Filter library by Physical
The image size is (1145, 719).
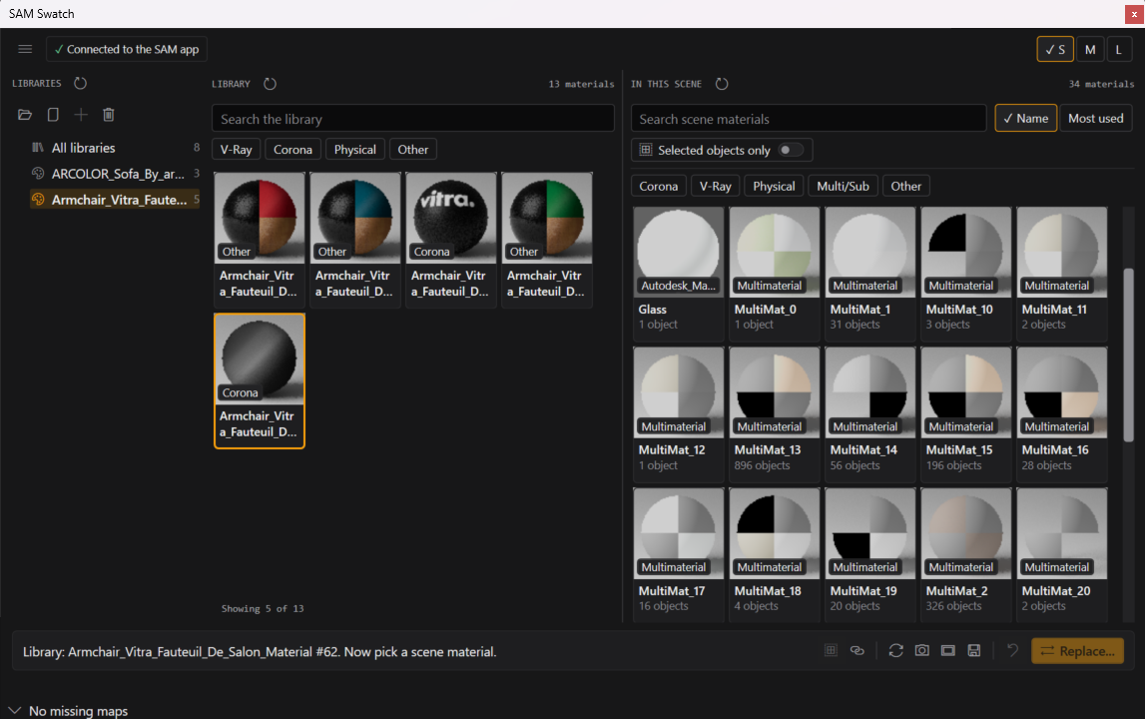[x=355, y=150]
